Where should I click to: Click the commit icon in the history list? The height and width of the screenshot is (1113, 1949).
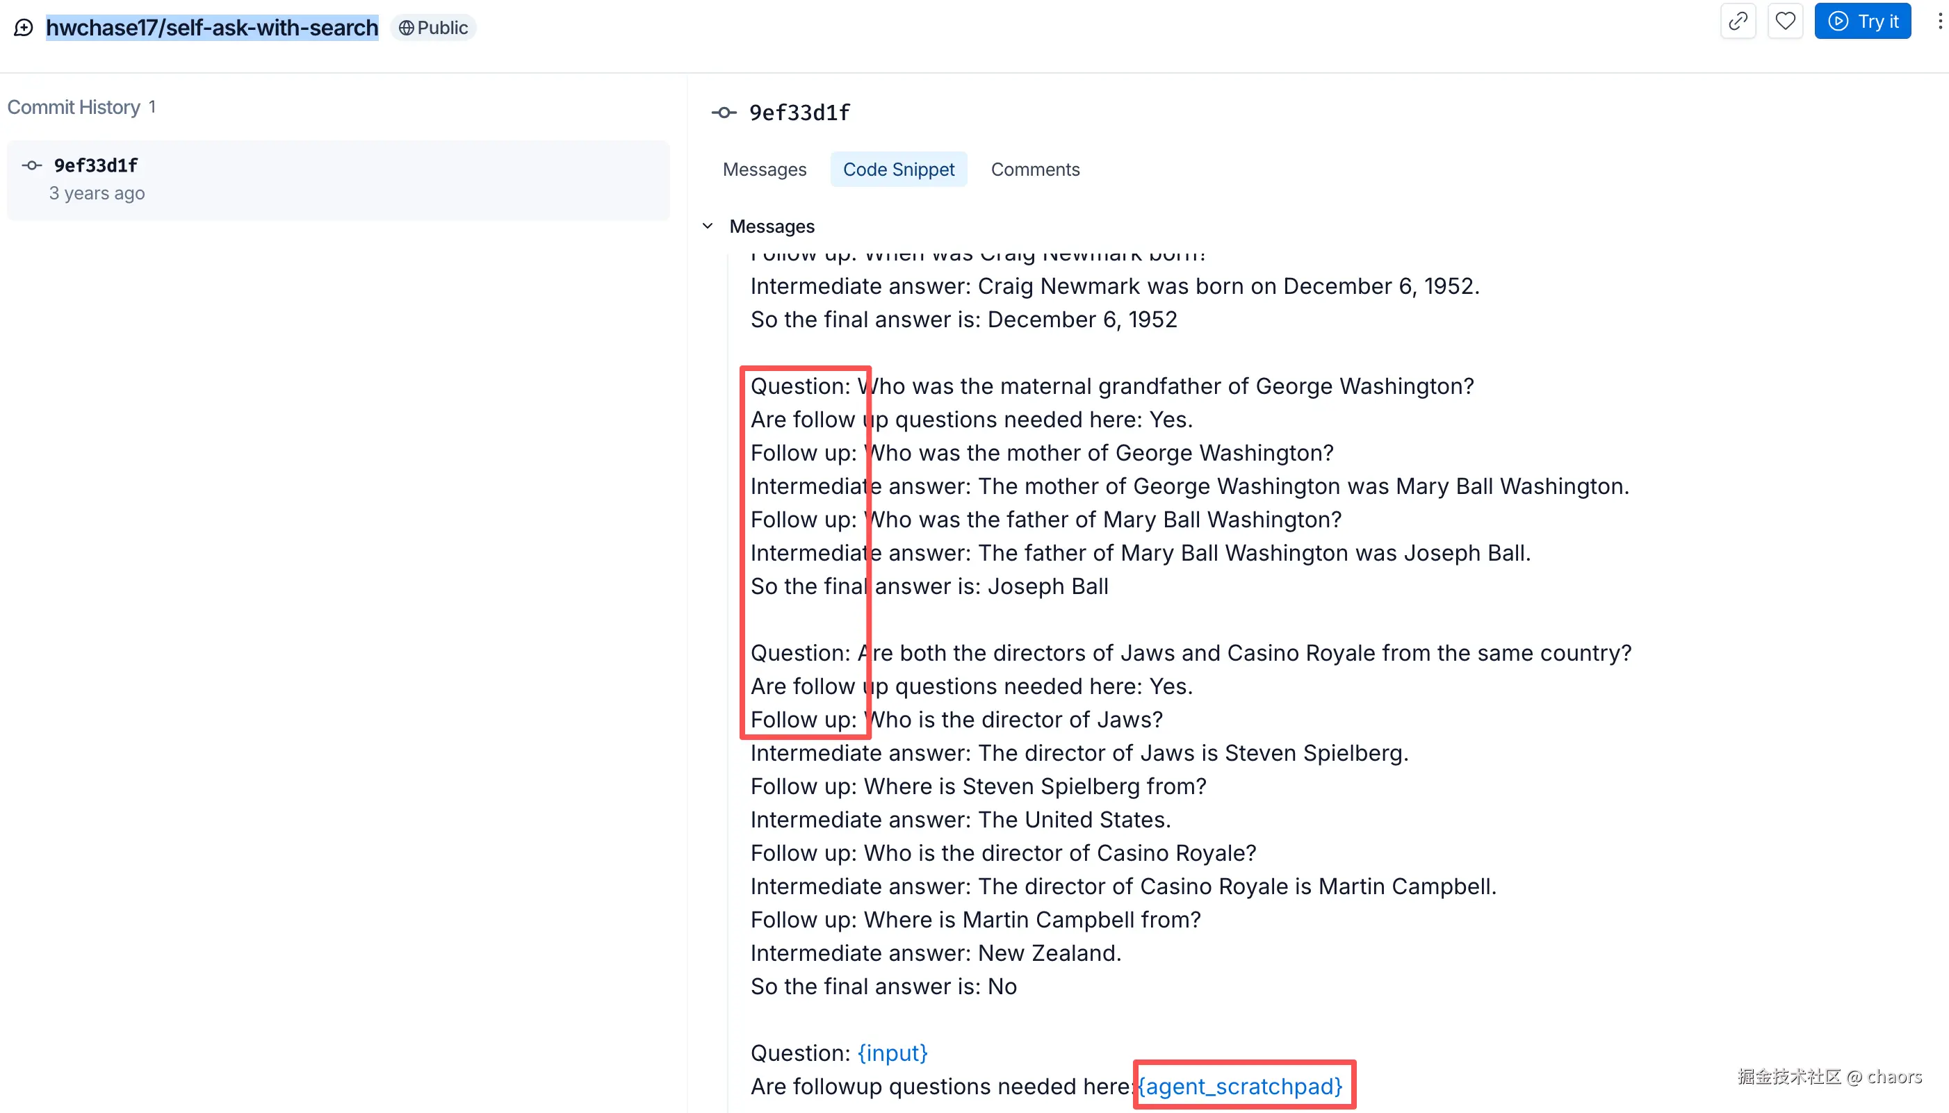[31, 165]
